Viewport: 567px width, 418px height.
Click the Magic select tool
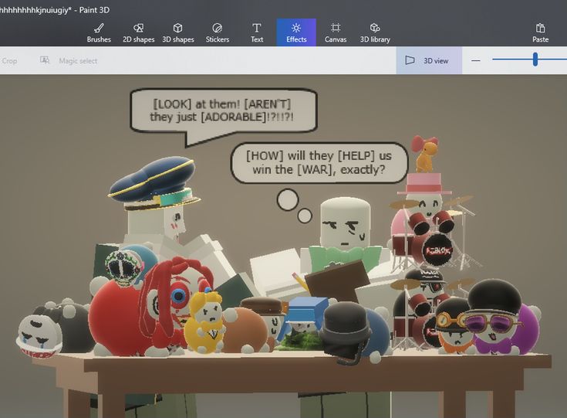click(x=69, y=60)
